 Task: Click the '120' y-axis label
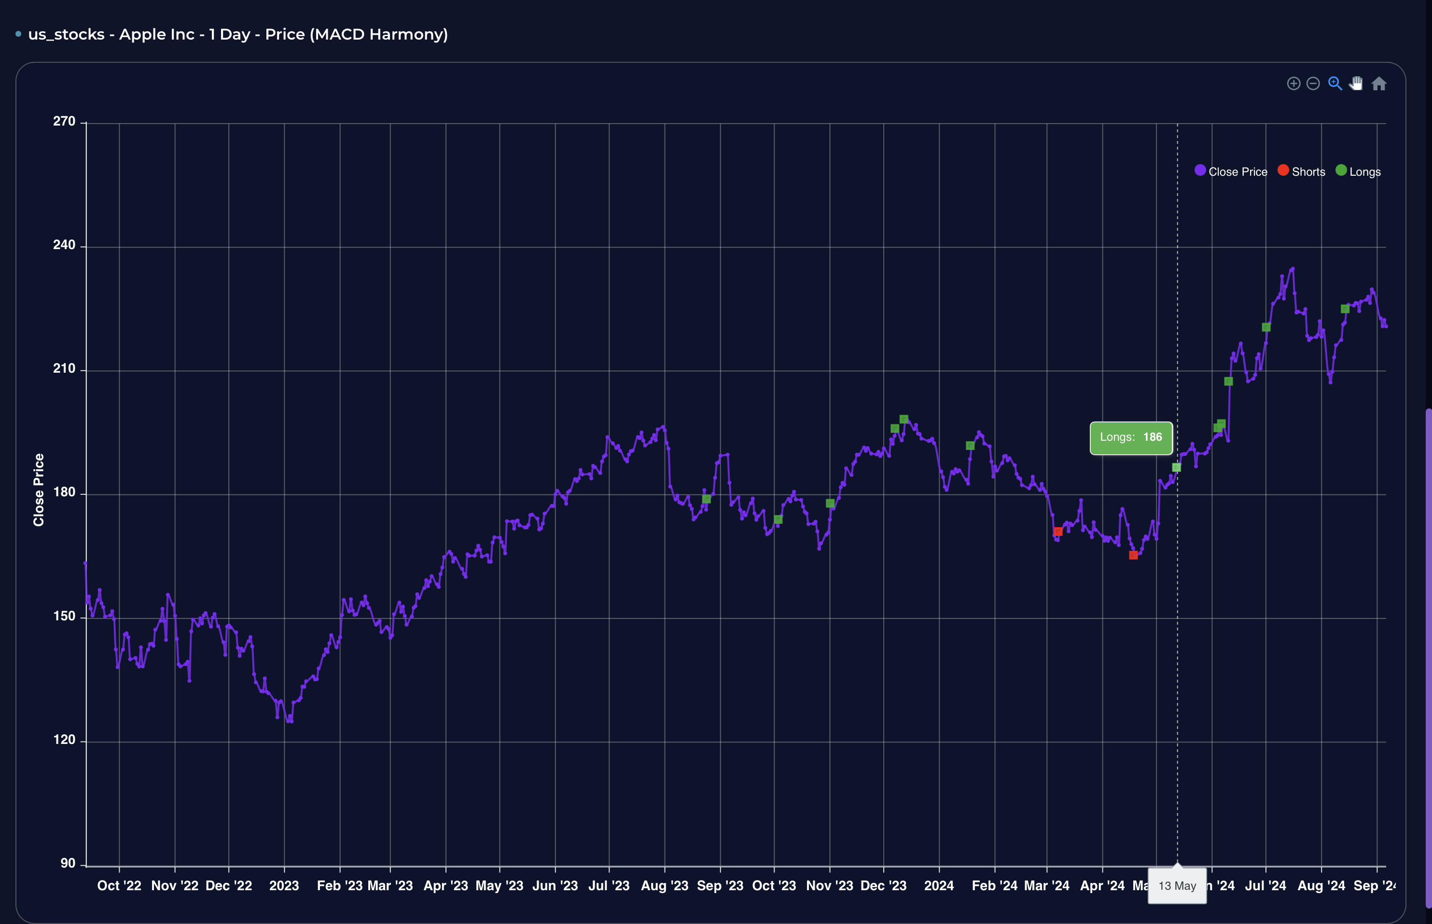(64, 740)
